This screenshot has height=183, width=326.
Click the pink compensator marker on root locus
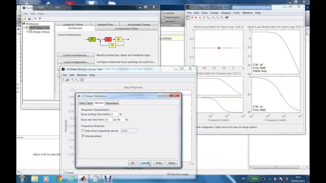coord(219,48)
